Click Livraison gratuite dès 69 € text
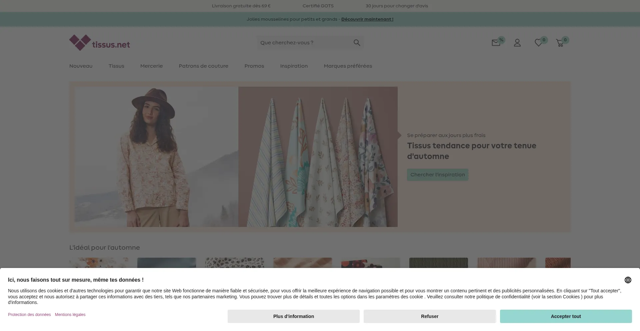 (241, 6)
